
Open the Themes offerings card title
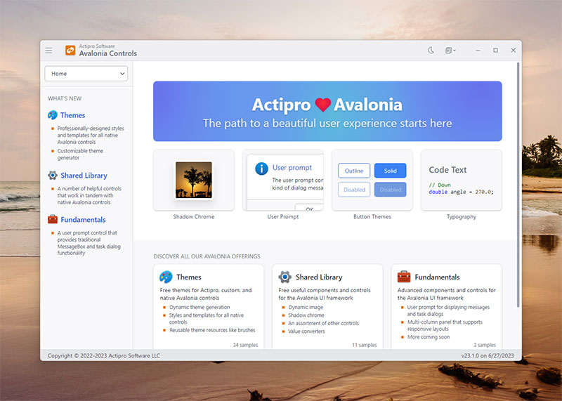point(189,277)
